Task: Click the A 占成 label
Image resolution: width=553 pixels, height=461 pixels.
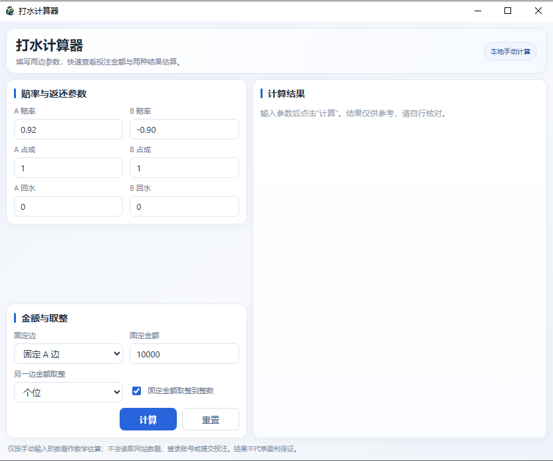Action: pyautogui.click(x=25, y=149)
